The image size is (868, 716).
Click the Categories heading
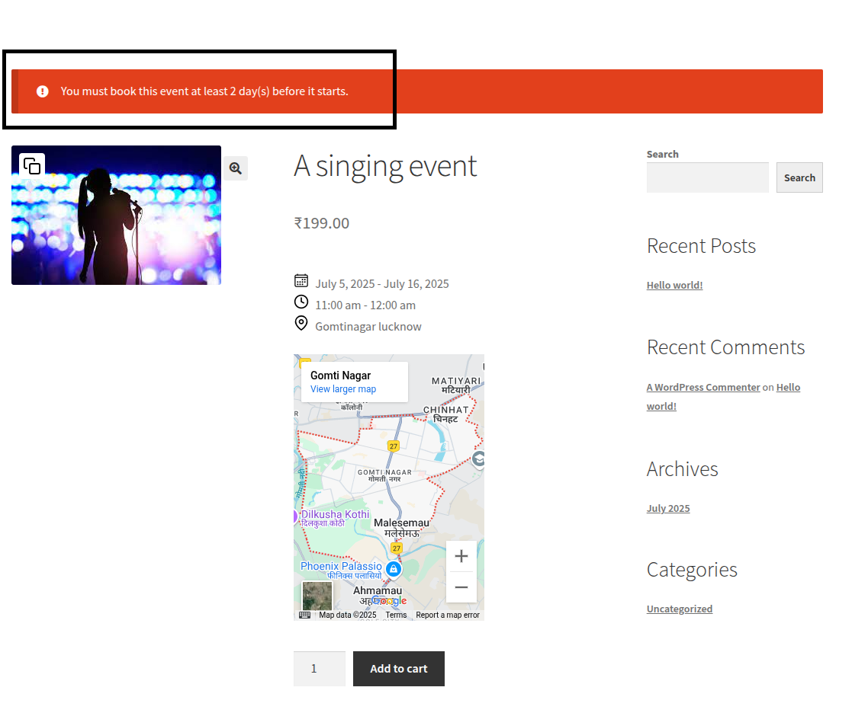[x=692, y=570]
